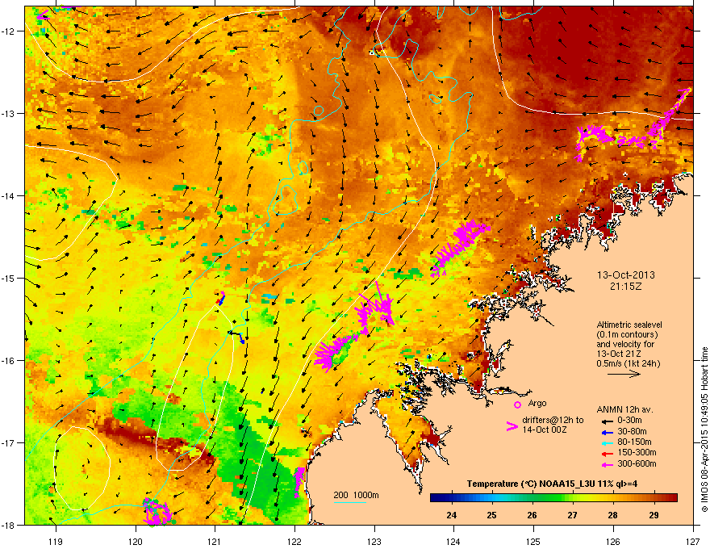Click the 'Altimetric sealevel' legend text
Viewport: 710px width, 549px height.
[x=629, y=325]
